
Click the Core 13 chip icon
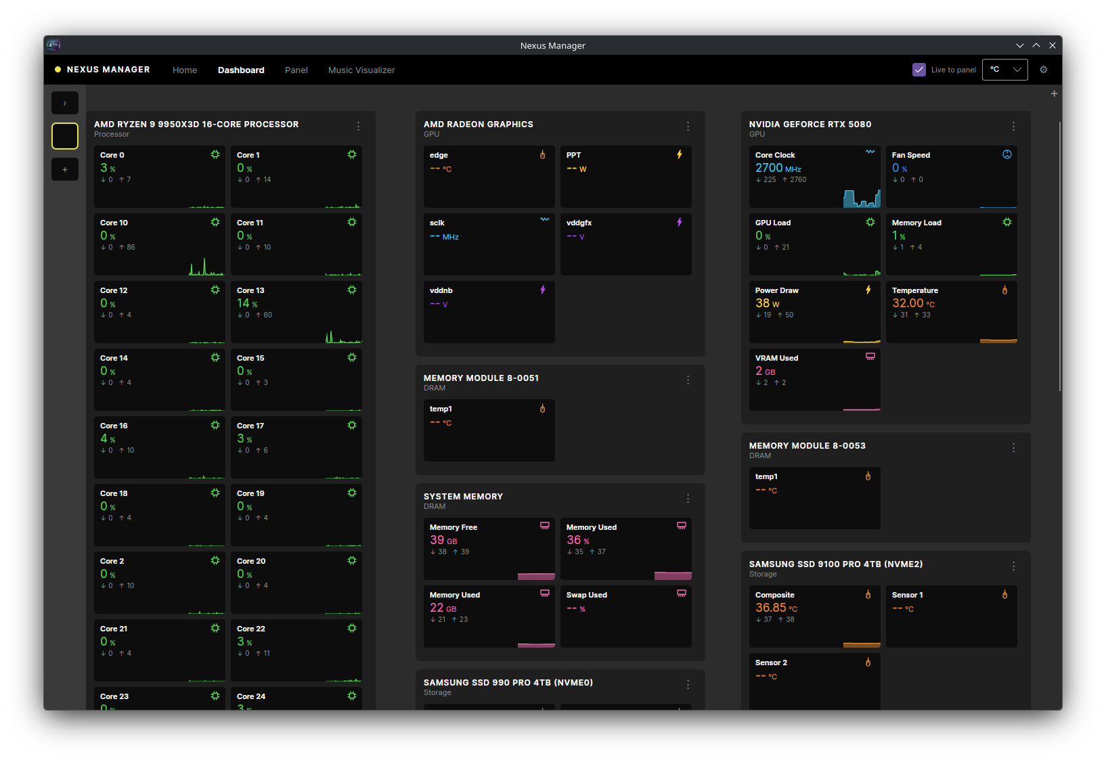pyautogui.click(x=352, y=290)
